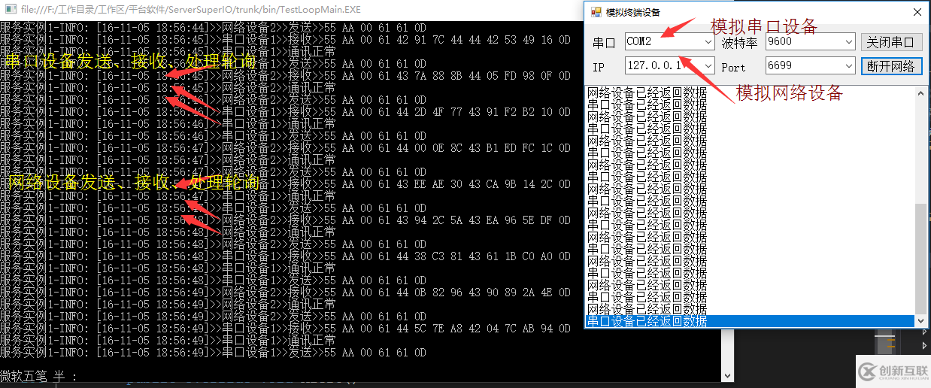Expand the IP 127.0.0.1 dropdown arrow

(x=708, y=66)
